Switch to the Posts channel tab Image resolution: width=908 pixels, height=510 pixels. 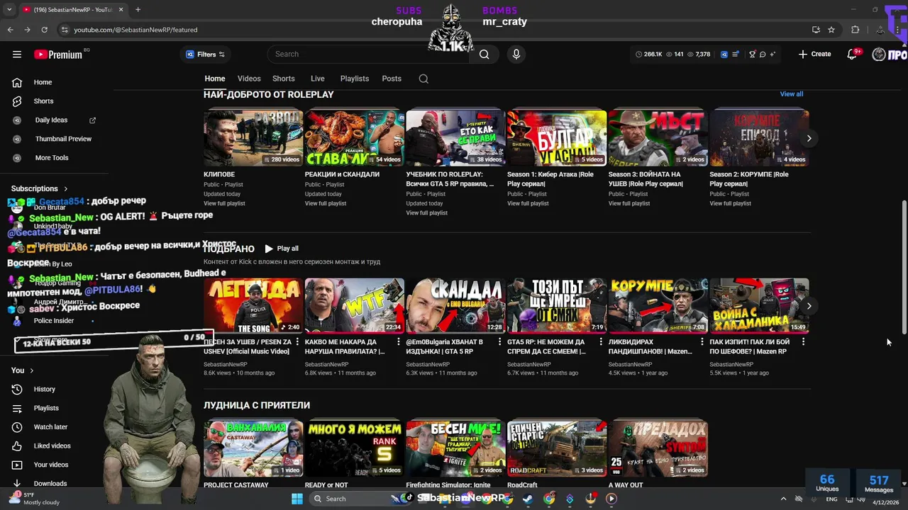click(x=392, y=79)
